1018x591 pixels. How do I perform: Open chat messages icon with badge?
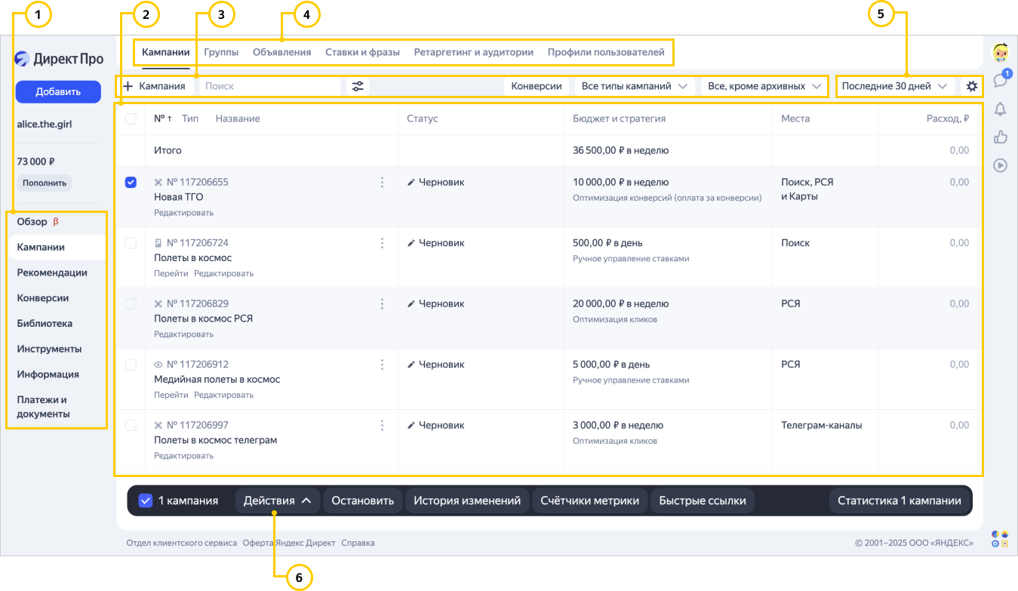pyautogui.click(x=1000, y=80)
